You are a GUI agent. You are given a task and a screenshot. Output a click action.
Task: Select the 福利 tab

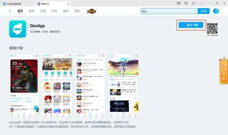pyautogui.click(x=66, y=11)
